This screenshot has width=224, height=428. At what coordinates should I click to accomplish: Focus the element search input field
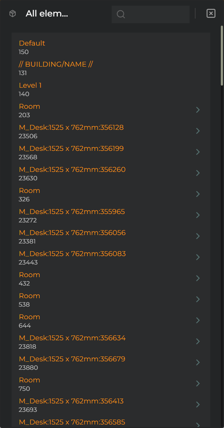click(x=151, y=14)
